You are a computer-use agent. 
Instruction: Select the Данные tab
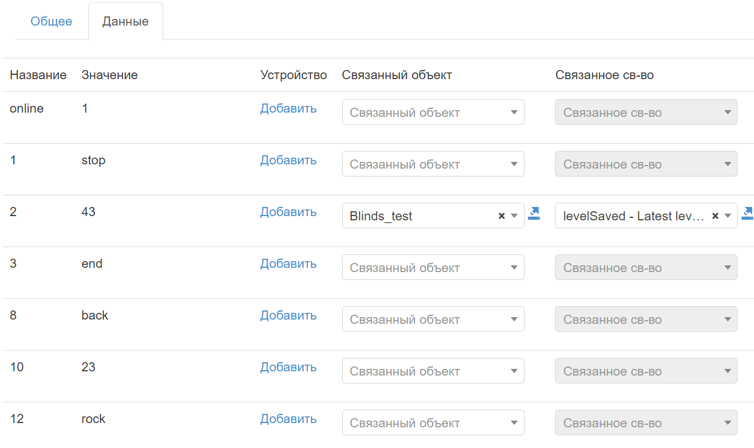[125, 21]
